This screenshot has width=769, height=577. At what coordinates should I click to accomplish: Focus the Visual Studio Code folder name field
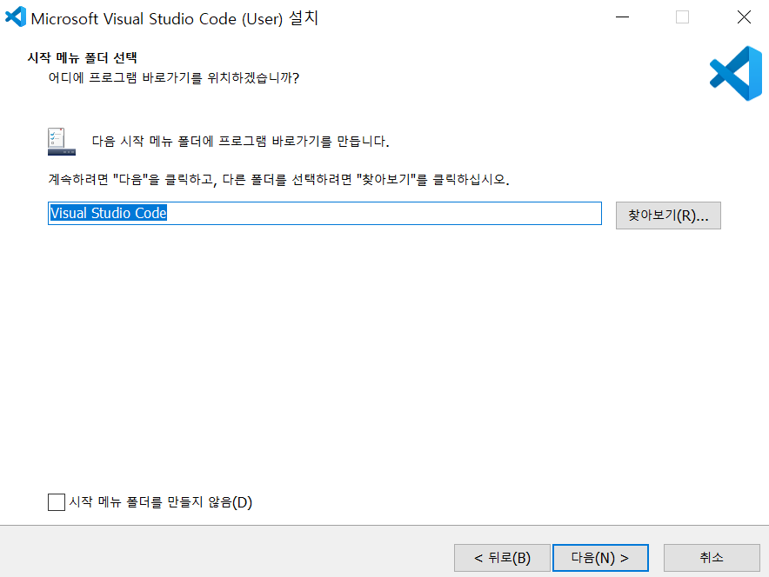[x=324, y=214]
